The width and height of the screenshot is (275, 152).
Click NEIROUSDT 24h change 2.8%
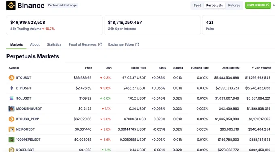click(106, 129)
